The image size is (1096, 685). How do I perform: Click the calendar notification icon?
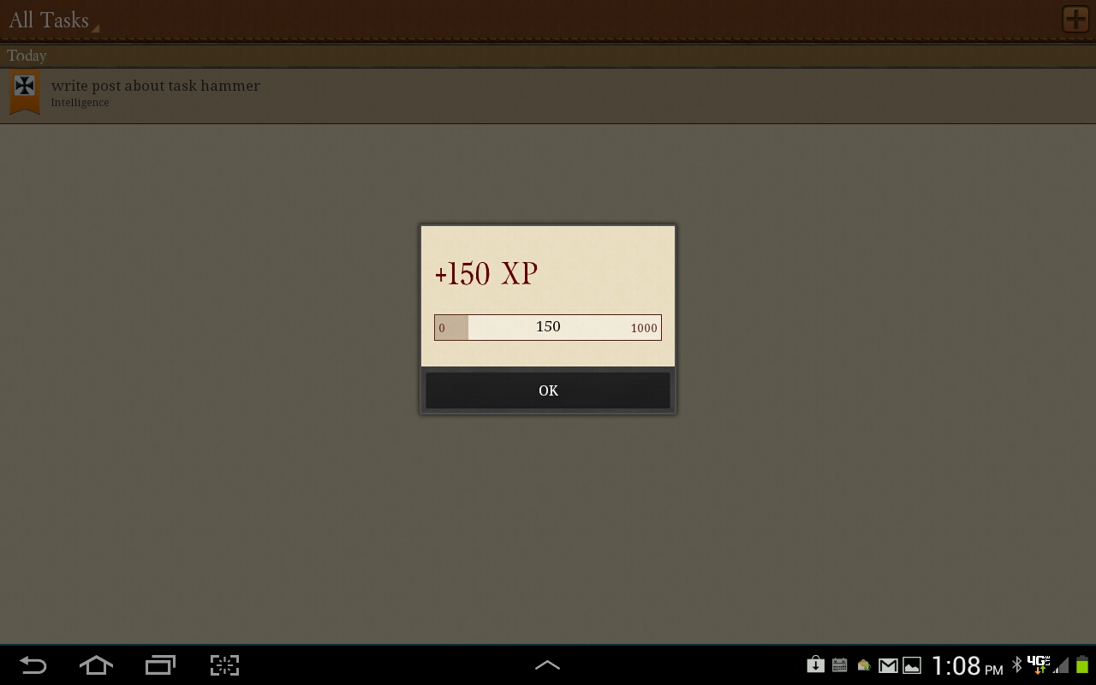pos(839,664)
